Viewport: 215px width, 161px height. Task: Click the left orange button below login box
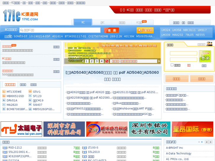pyautogui.click(x=177, y=79)
